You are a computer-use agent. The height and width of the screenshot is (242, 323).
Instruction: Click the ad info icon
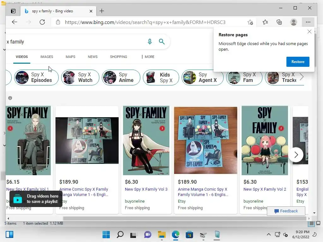click(x=10, y=98)
